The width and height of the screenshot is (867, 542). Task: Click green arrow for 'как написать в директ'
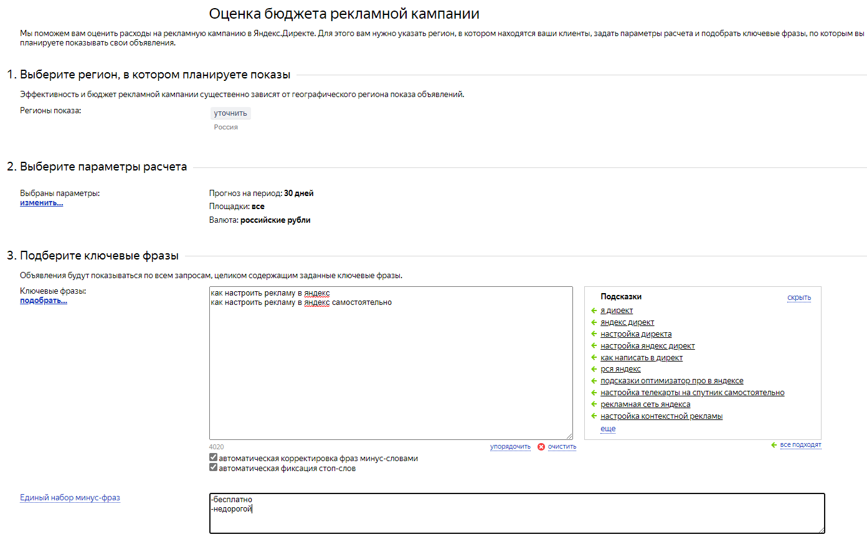594,358
